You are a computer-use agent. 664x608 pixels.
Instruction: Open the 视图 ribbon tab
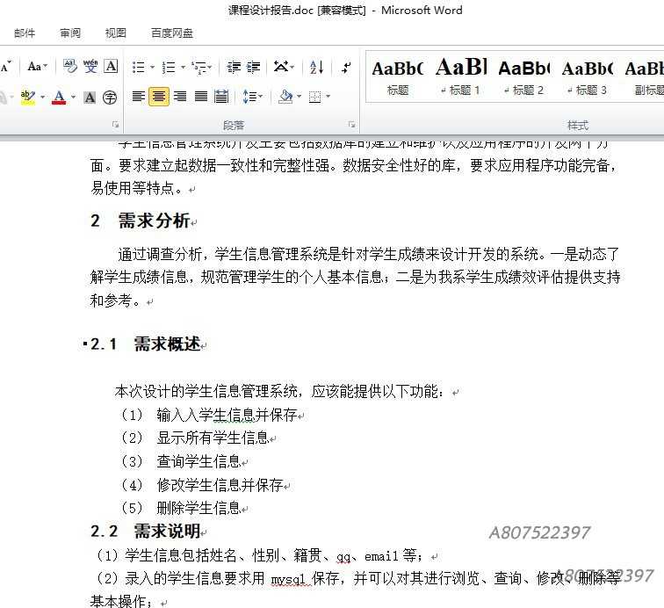pyautogui.click(x=116, y=33)
